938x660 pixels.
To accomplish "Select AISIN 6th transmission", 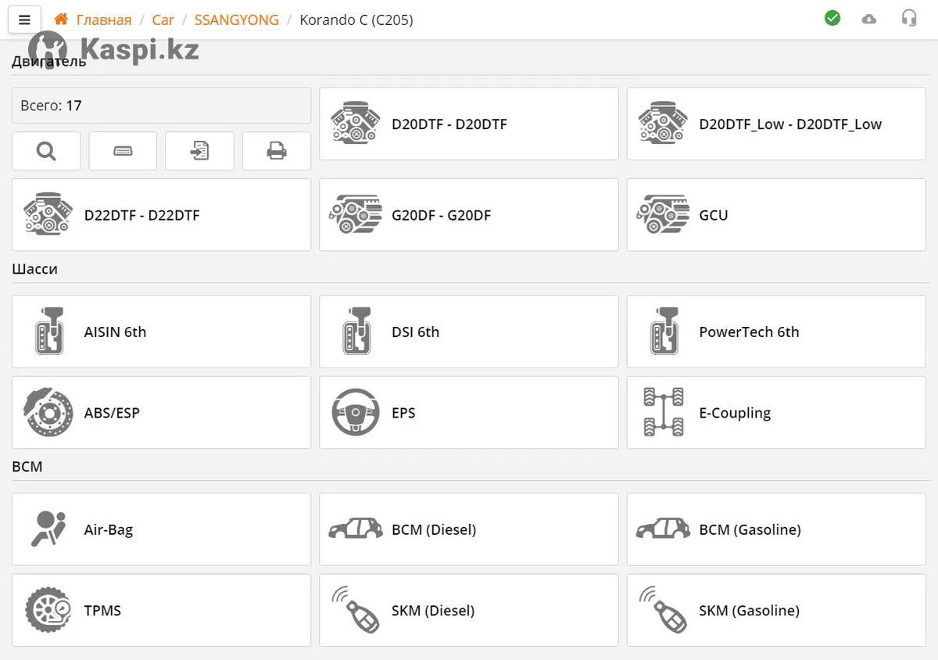I will click(x=161, y=332).
